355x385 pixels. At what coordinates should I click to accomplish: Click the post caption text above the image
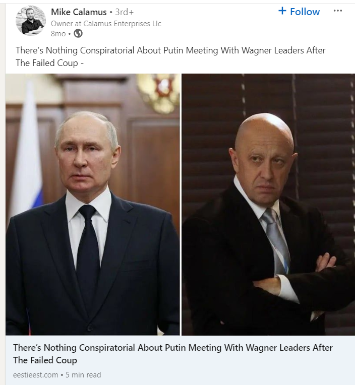tap(170, 56)
